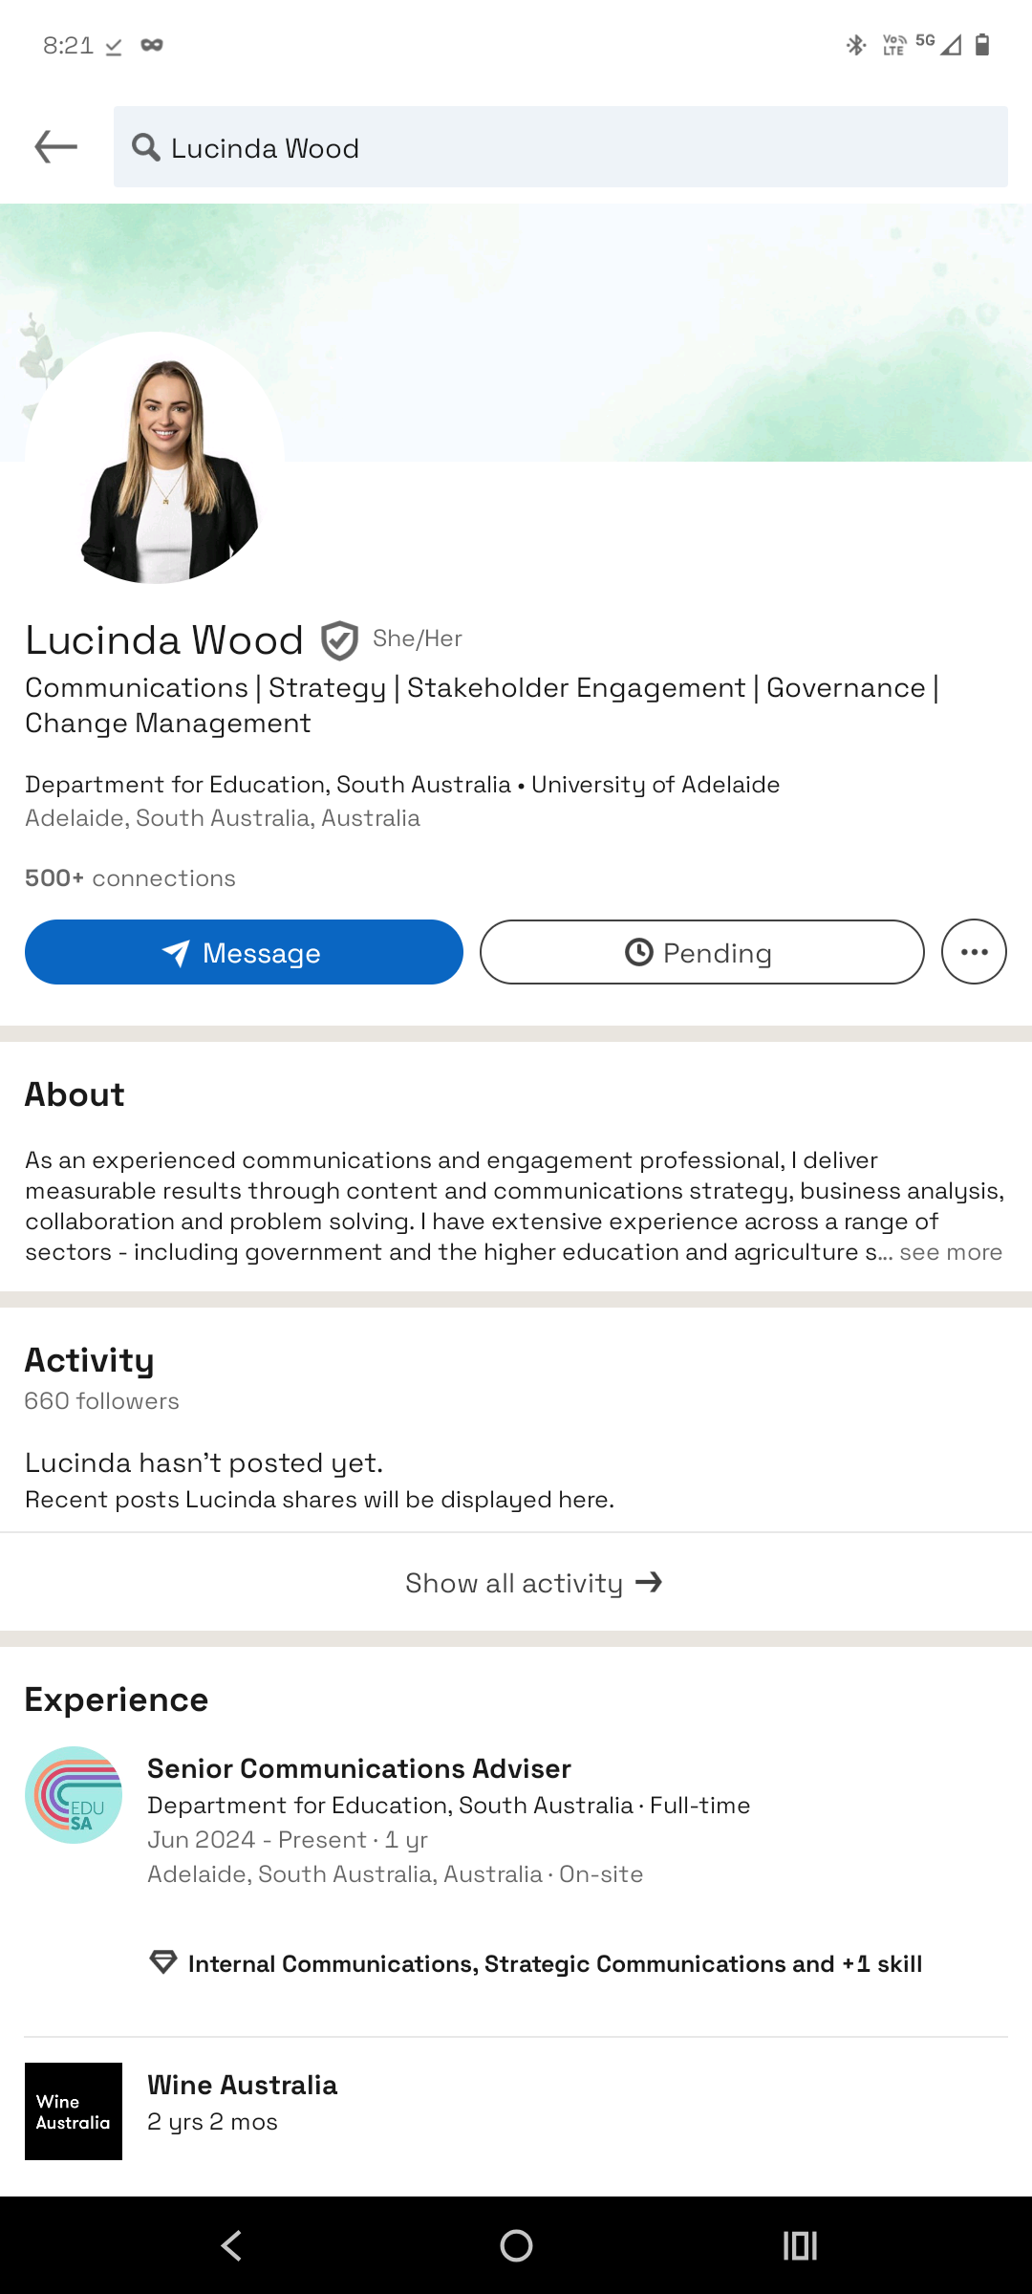Viewport: 1032px width, 2294px height.
Task: Tap the She/Her pronouns label
Action: [x=418, y=638]
